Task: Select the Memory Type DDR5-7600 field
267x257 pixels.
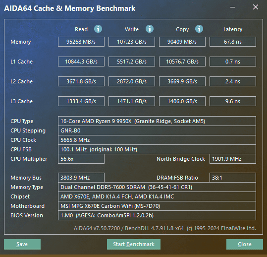Action: (157, 187)
